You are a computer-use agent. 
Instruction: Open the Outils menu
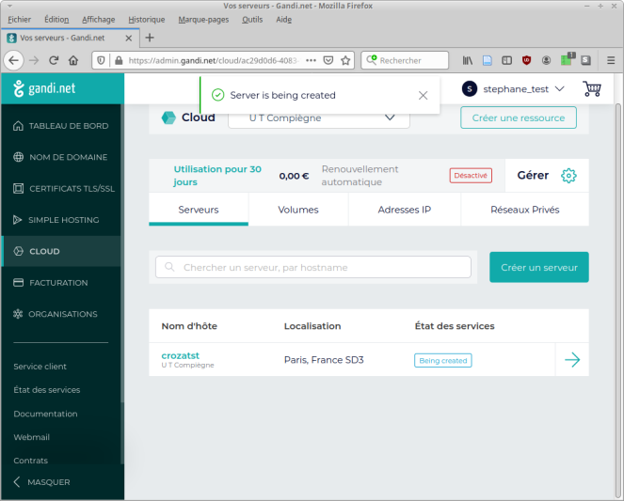[x=252, y=20]
